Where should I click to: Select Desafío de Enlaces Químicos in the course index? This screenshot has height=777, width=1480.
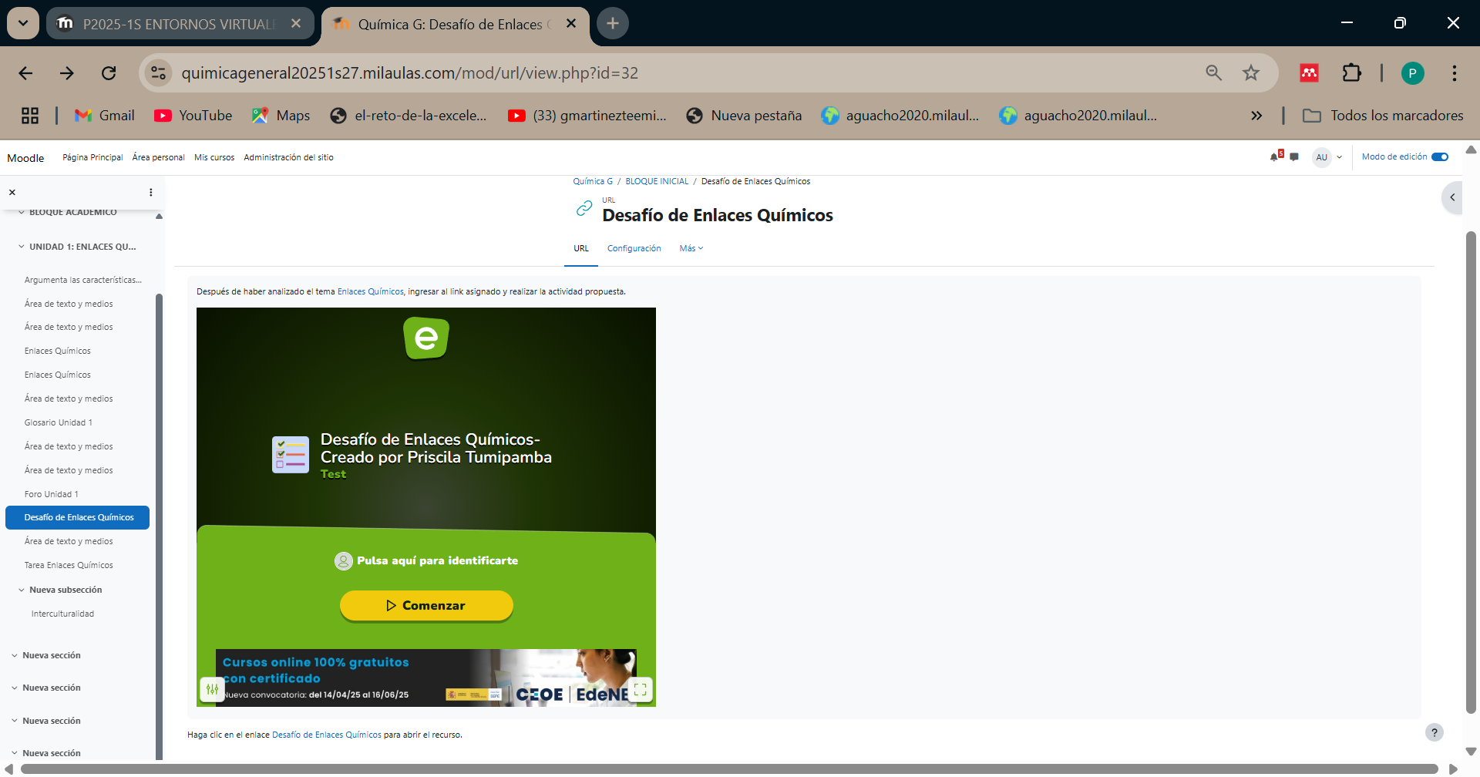tap(77, 517)
